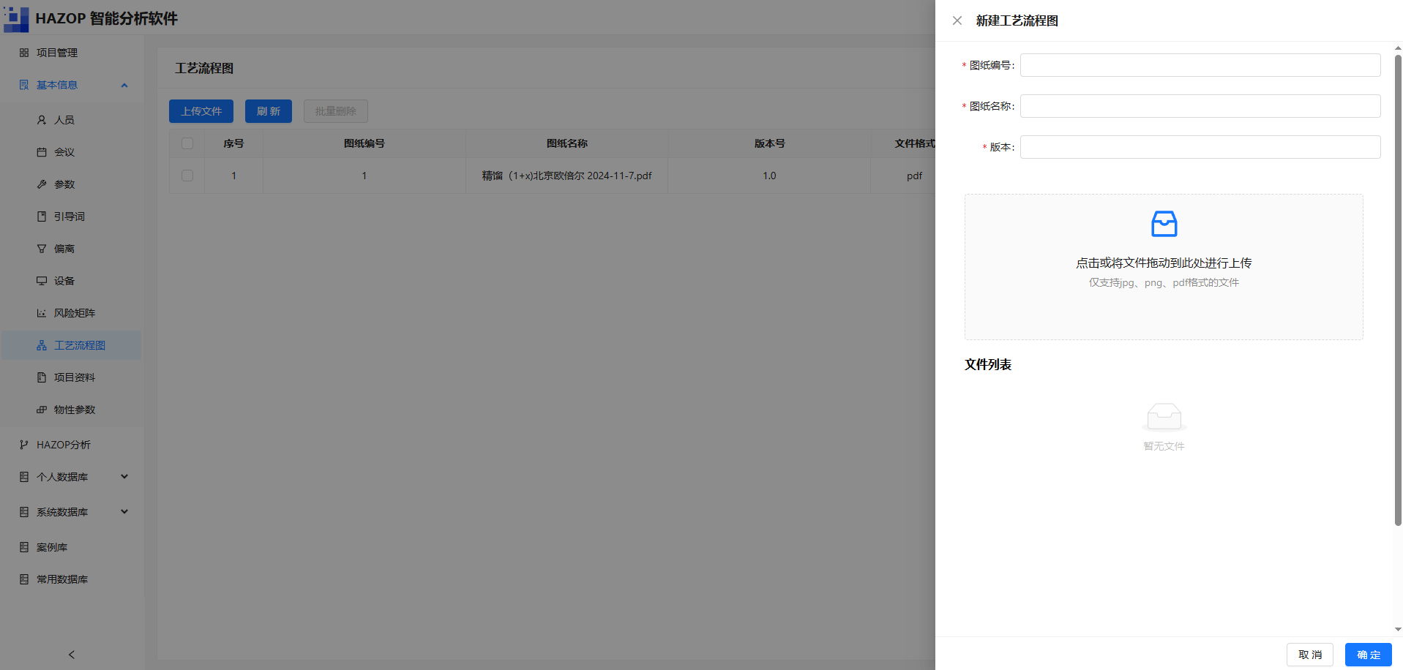Open the 参数 menu item
The image size is (1403, 670).
point(72,184)
